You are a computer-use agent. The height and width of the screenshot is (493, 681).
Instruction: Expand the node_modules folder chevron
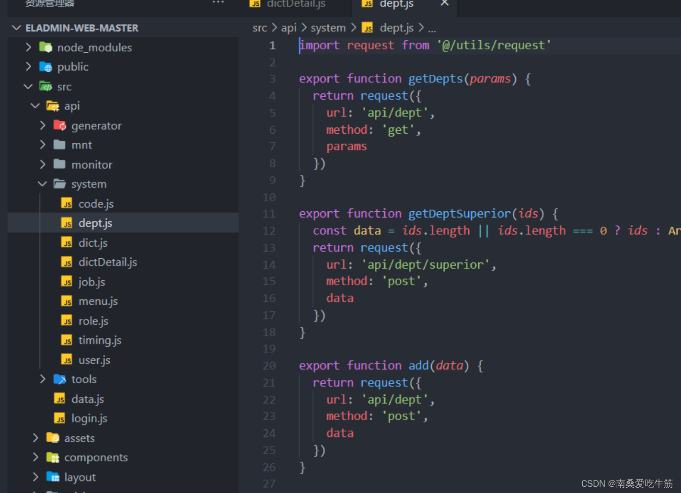click(28, 47)
